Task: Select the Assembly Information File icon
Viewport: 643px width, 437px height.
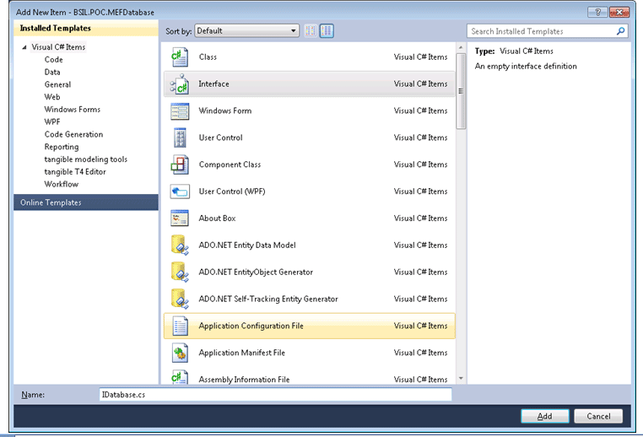Action: [180, 378]
